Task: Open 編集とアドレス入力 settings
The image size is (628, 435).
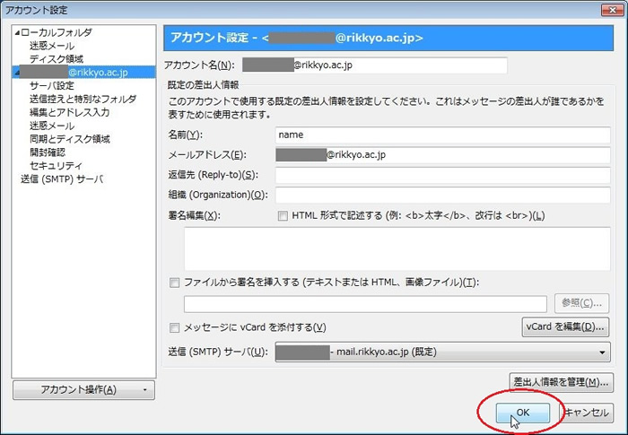Action: point(70,112)
